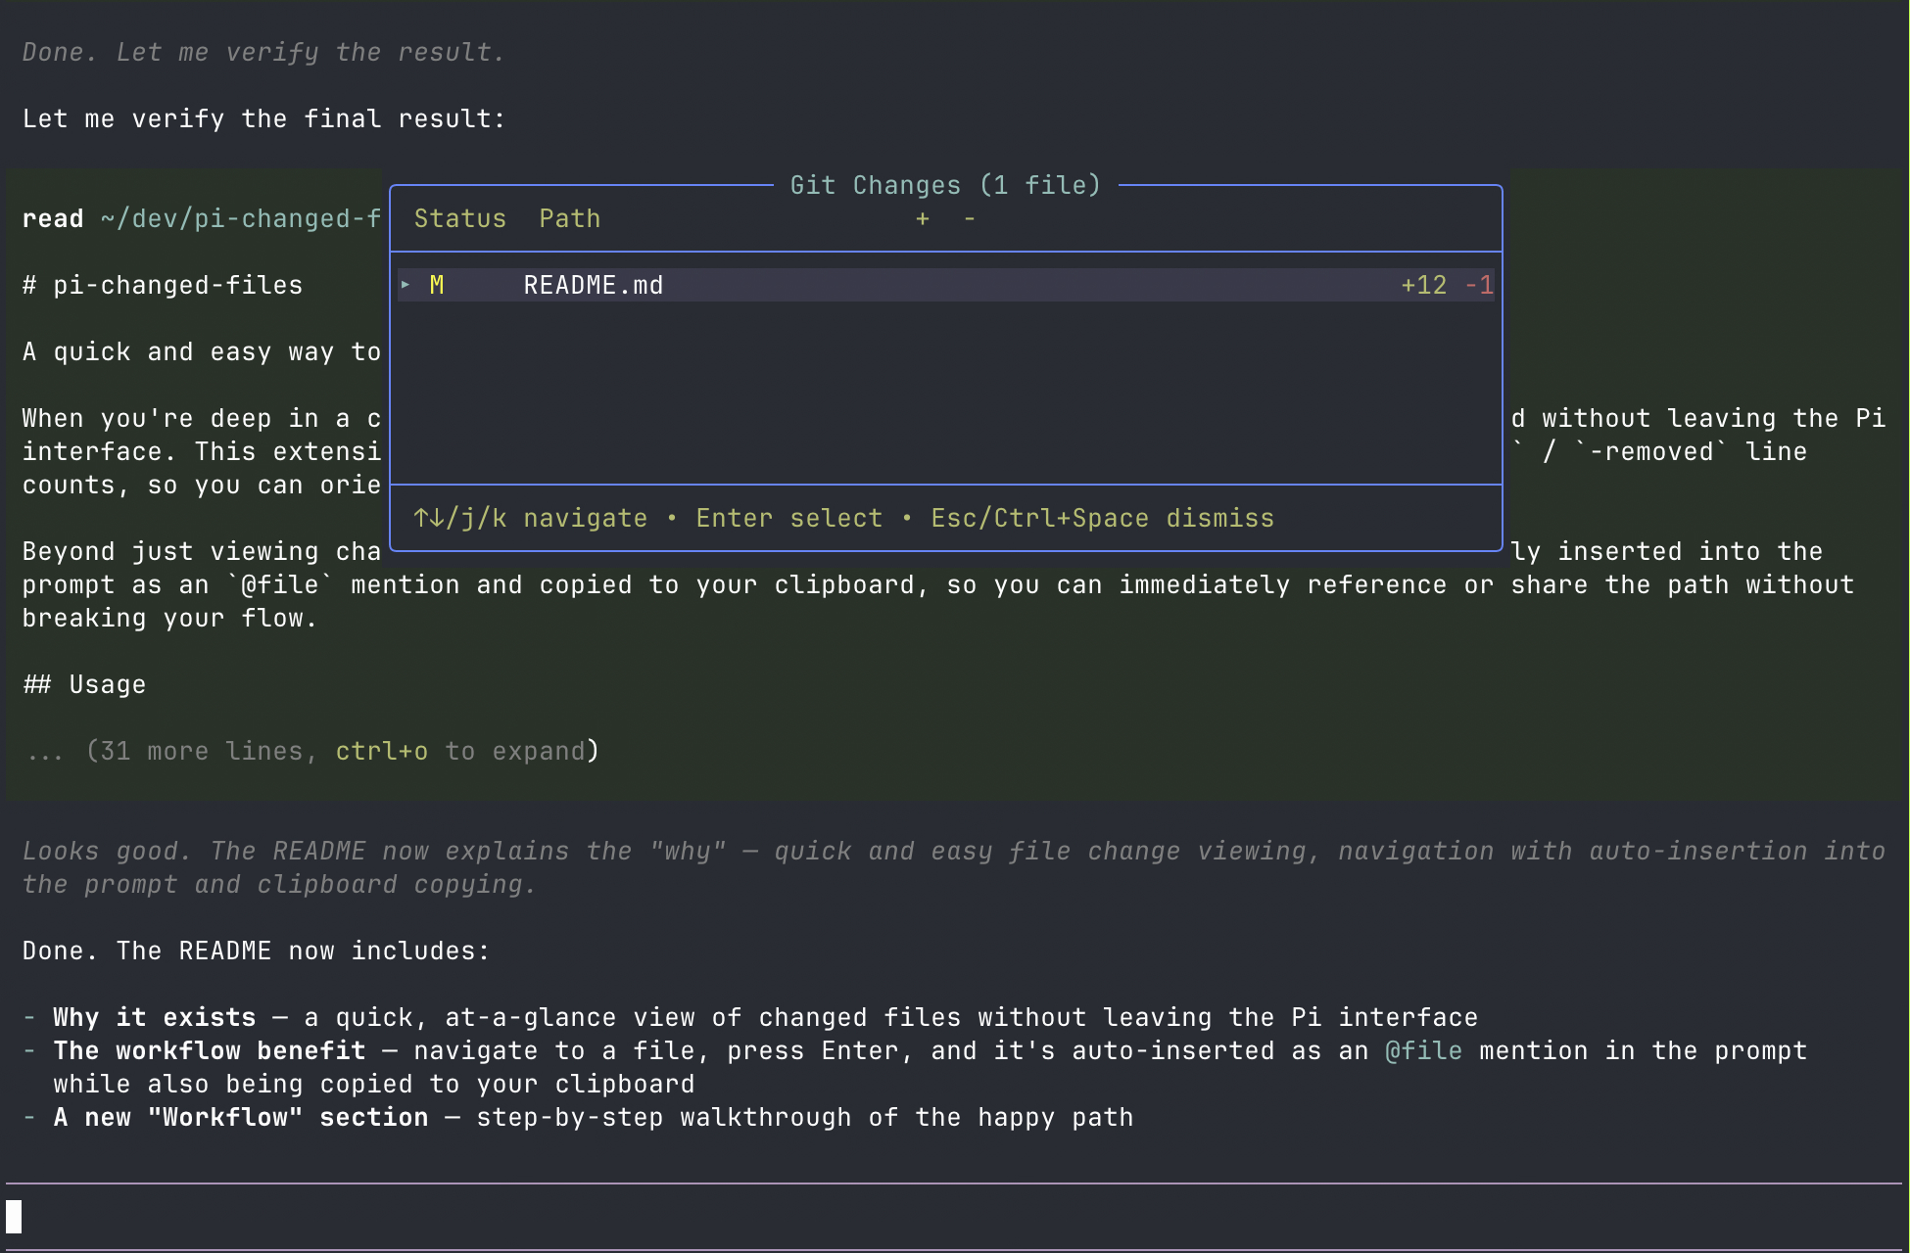Click the '# pi-changed-files' heading
This screenshot has height=1253, width=1910.
click(x=163, y=285)
